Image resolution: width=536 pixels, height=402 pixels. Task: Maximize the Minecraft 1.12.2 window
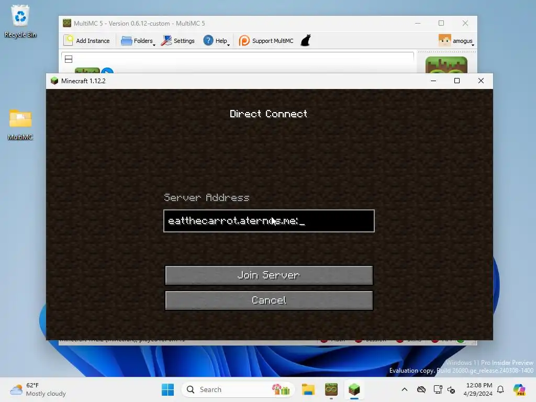456,81
